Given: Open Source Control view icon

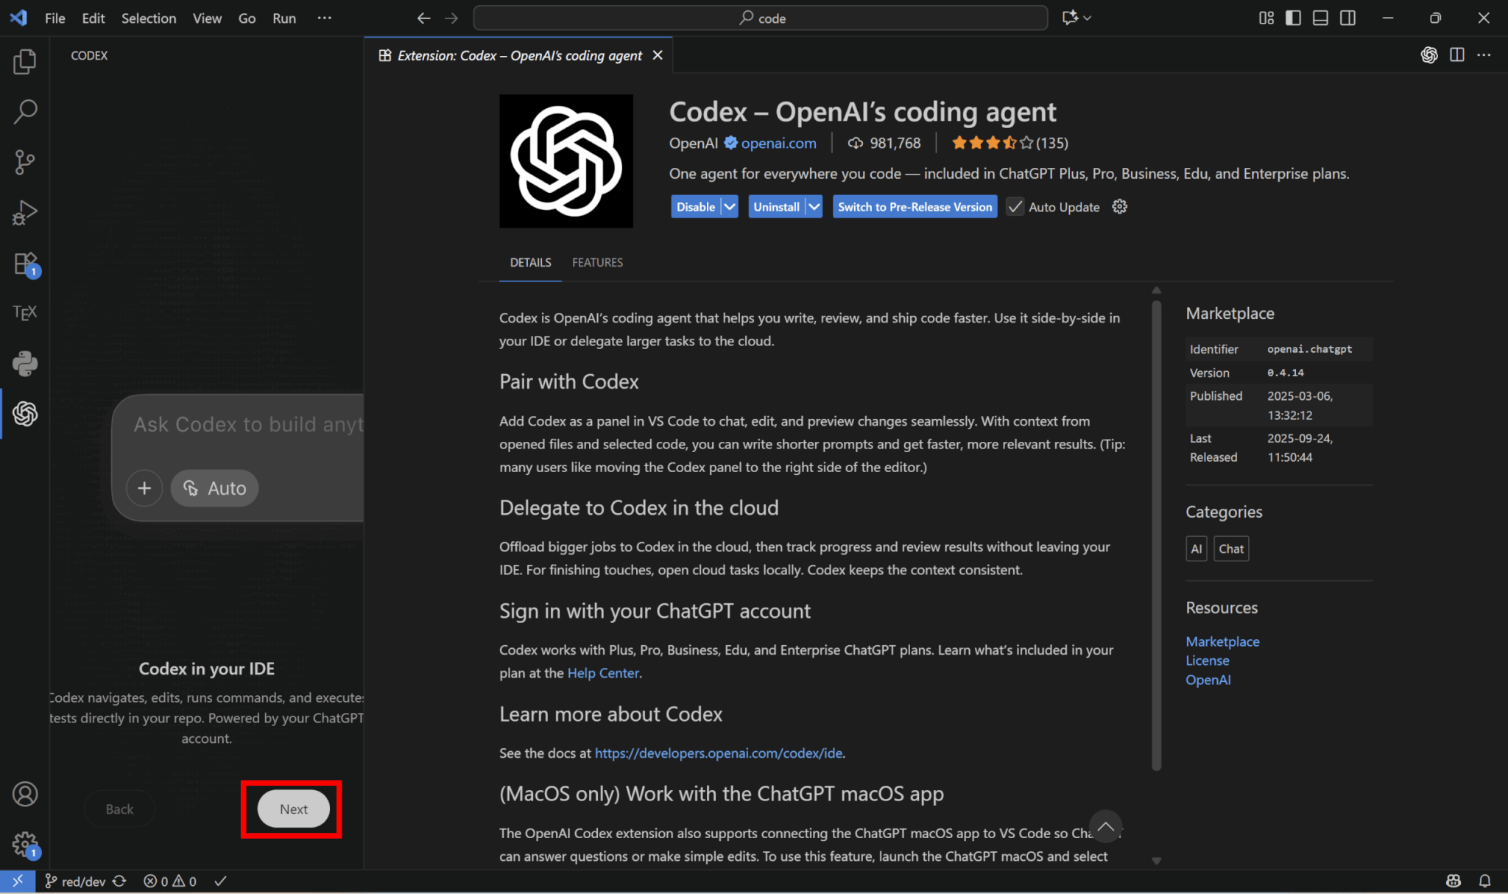Looking at the screenshot, I should [x=24, y=162].
